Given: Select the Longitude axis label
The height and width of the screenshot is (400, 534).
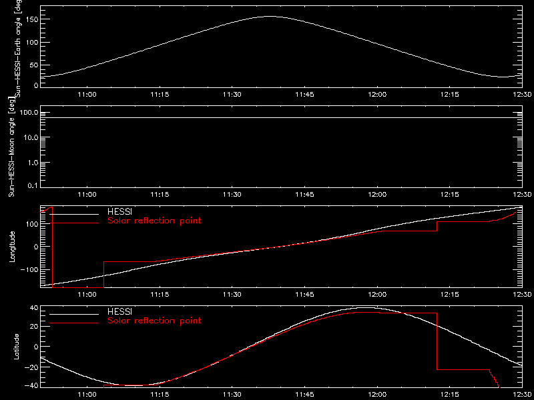Looking at the screenshot, I should [x=12, y=246].
